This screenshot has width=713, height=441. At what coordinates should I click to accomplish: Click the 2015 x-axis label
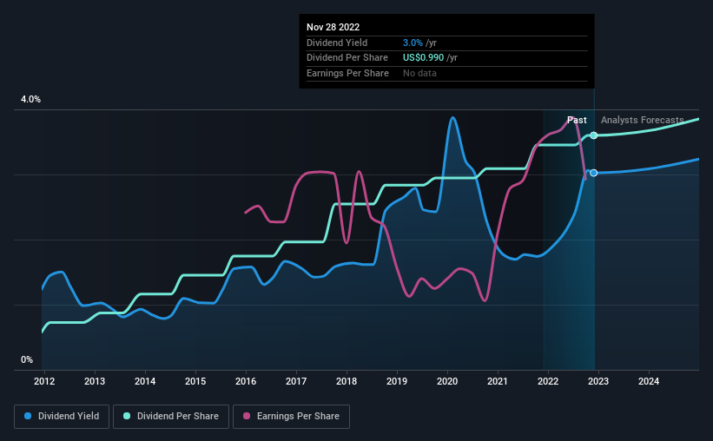(195, 381)
